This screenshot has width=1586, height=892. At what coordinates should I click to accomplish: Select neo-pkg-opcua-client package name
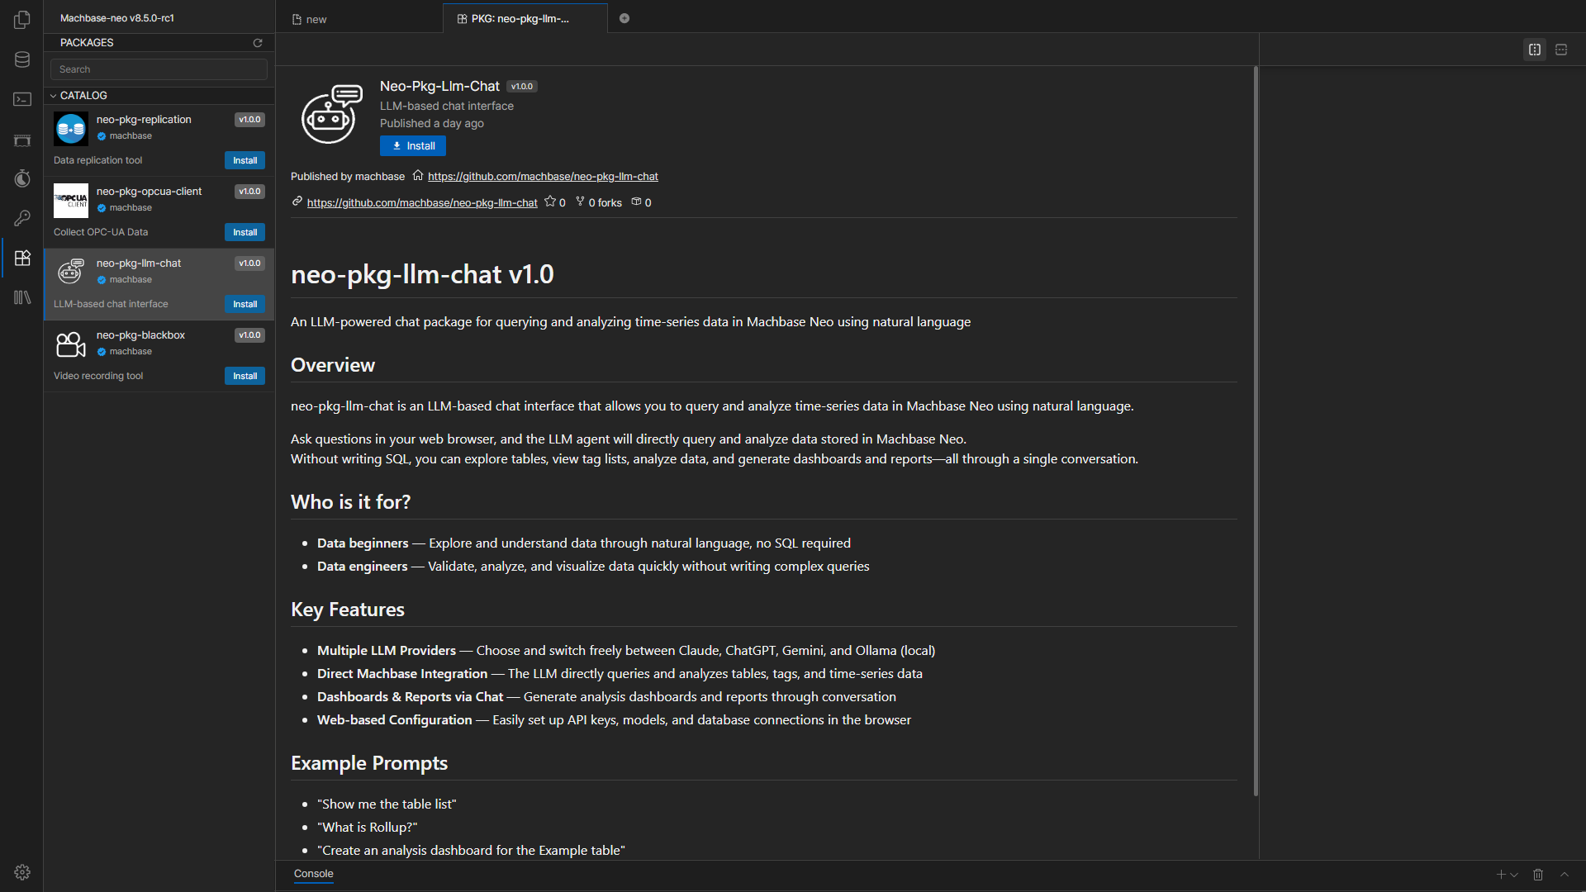[149, 192]
